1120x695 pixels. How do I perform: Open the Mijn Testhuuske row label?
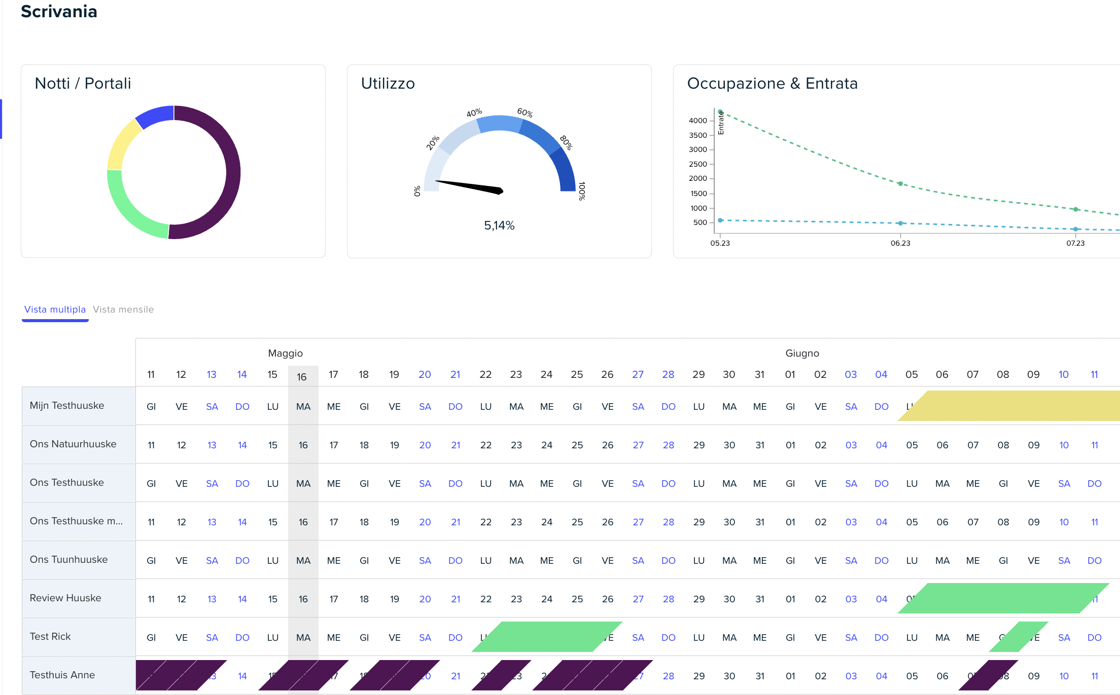point(67,406)
